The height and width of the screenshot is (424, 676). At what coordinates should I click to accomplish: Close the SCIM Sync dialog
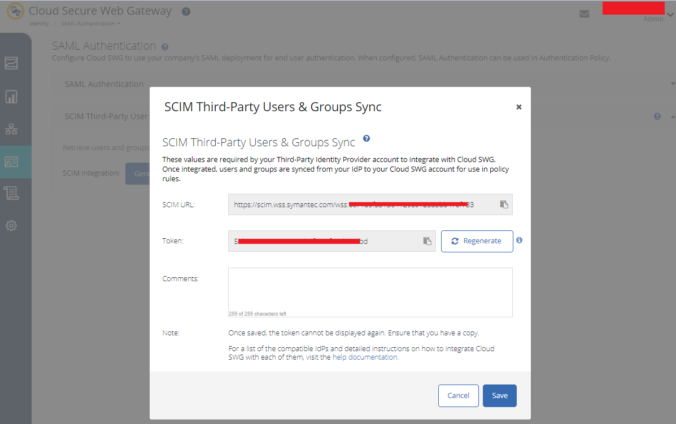[x=519, y=107]
